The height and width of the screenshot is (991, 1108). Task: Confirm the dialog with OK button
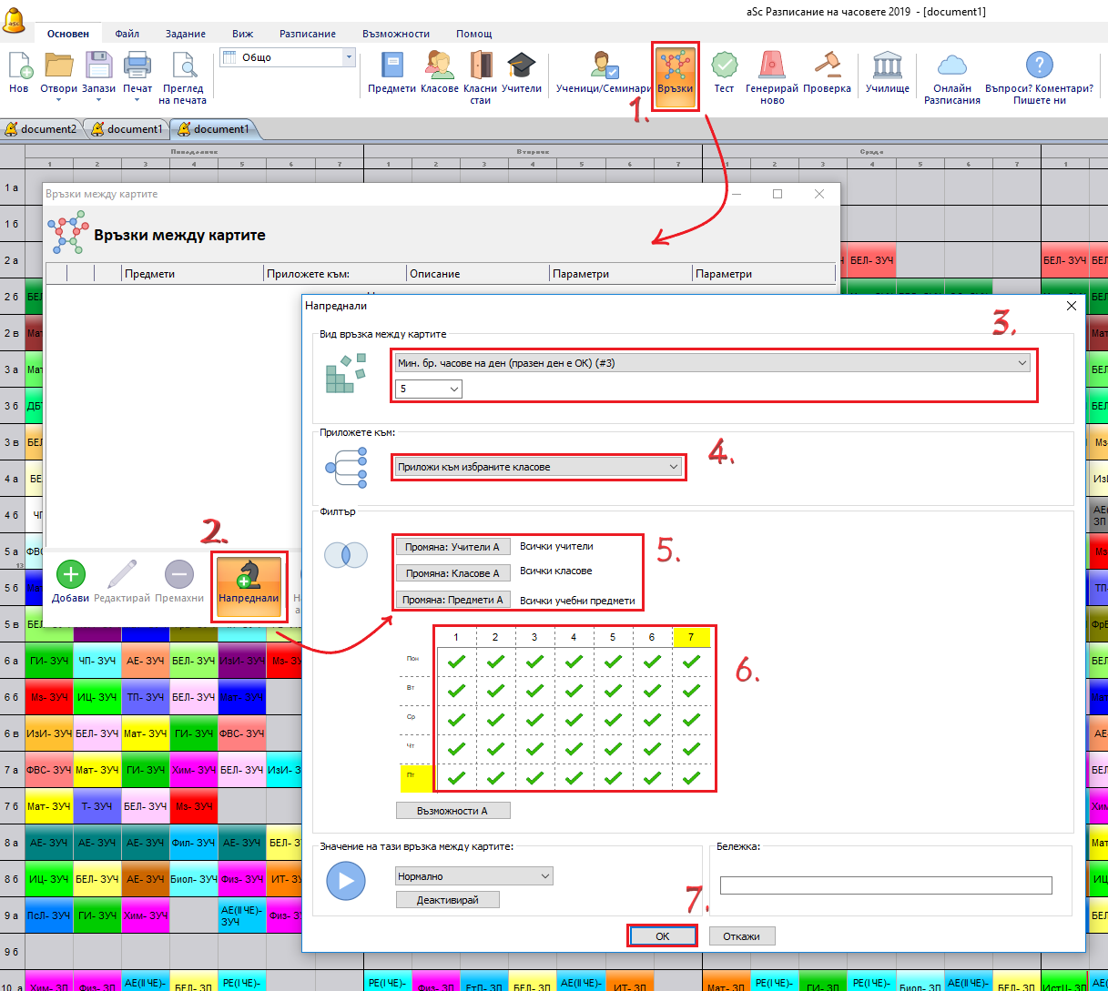(662, 936)
